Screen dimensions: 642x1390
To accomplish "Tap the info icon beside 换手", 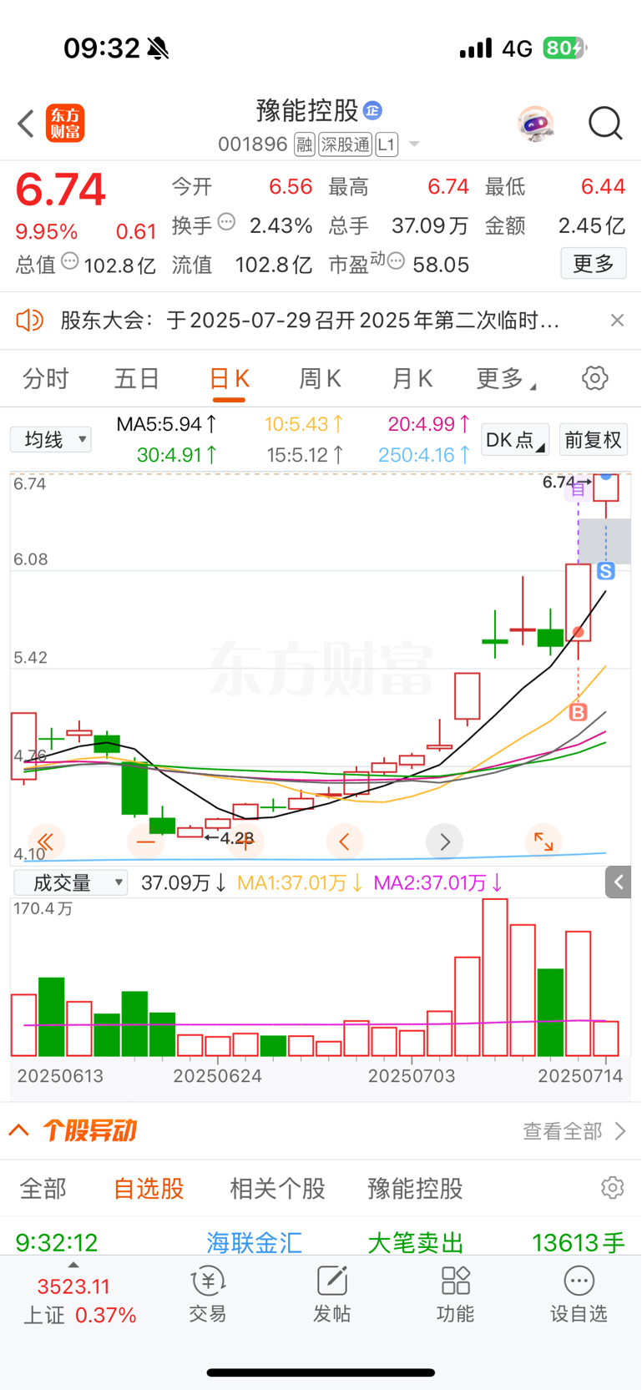I will pos(227,223).
